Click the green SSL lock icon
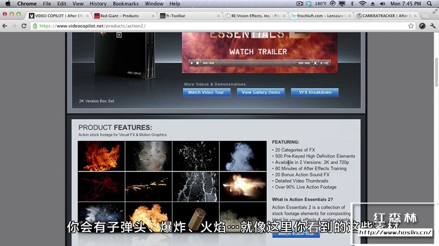Screen dimensions: 439x246 [x=35, y=26]
